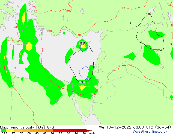This screenshot has width=173, height=134.
Task: Click the '[knots]' unit label in the legend
Action: coord(92,133)
